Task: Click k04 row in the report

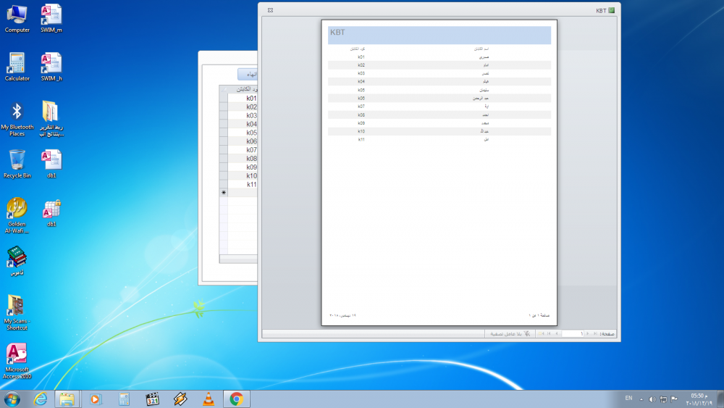Action: pyautogui.click(x=439, y=81)
